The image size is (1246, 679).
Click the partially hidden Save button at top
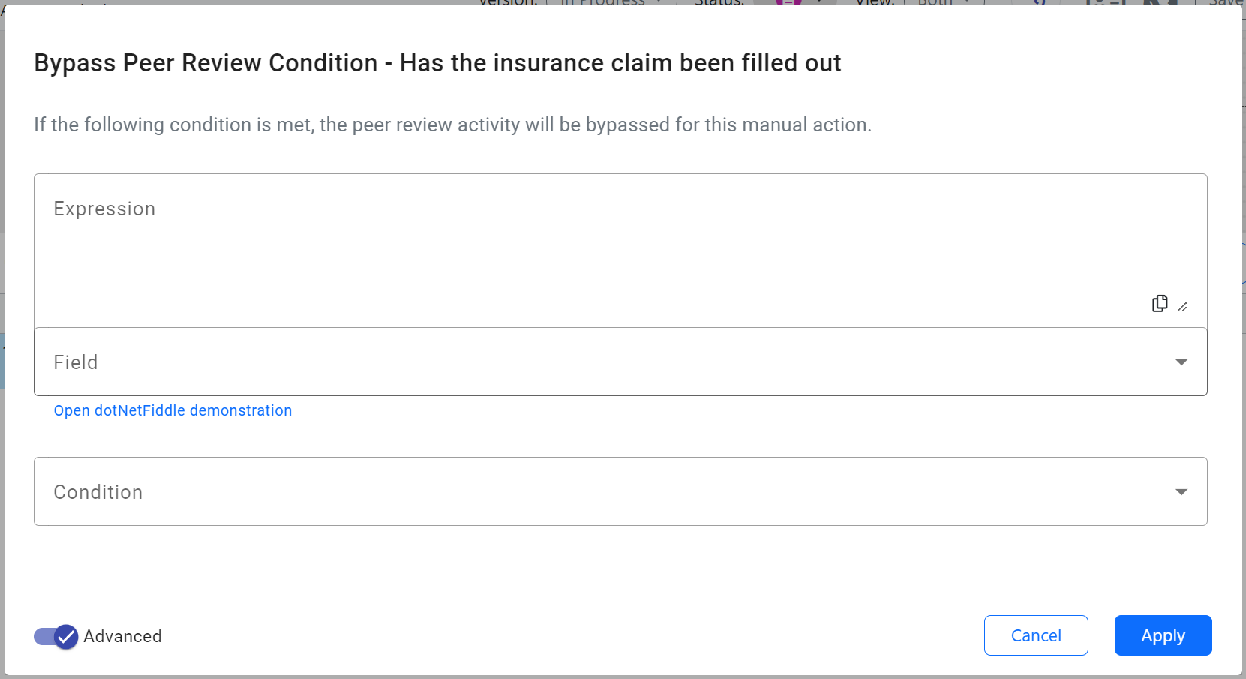1226,2
